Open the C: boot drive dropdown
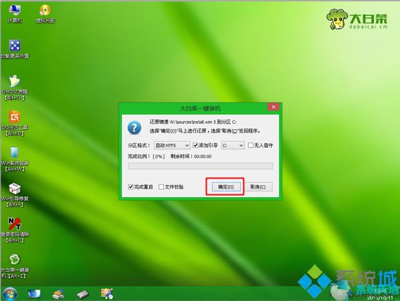The image size is (400, 301). pyautogui.click(x=233, y=145)
